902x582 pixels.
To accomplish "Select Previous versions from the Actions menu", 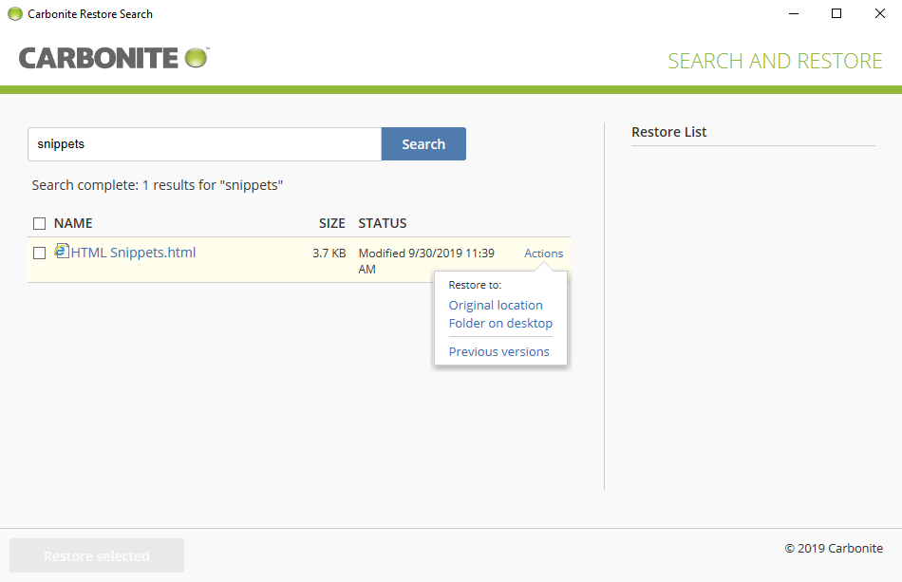I will [x=498, y=351].
